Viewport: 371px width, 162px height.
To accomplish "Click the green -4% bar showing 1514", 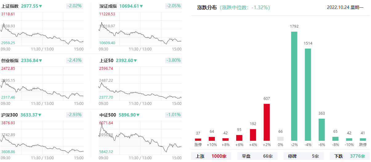I will [x=308, y=95].
